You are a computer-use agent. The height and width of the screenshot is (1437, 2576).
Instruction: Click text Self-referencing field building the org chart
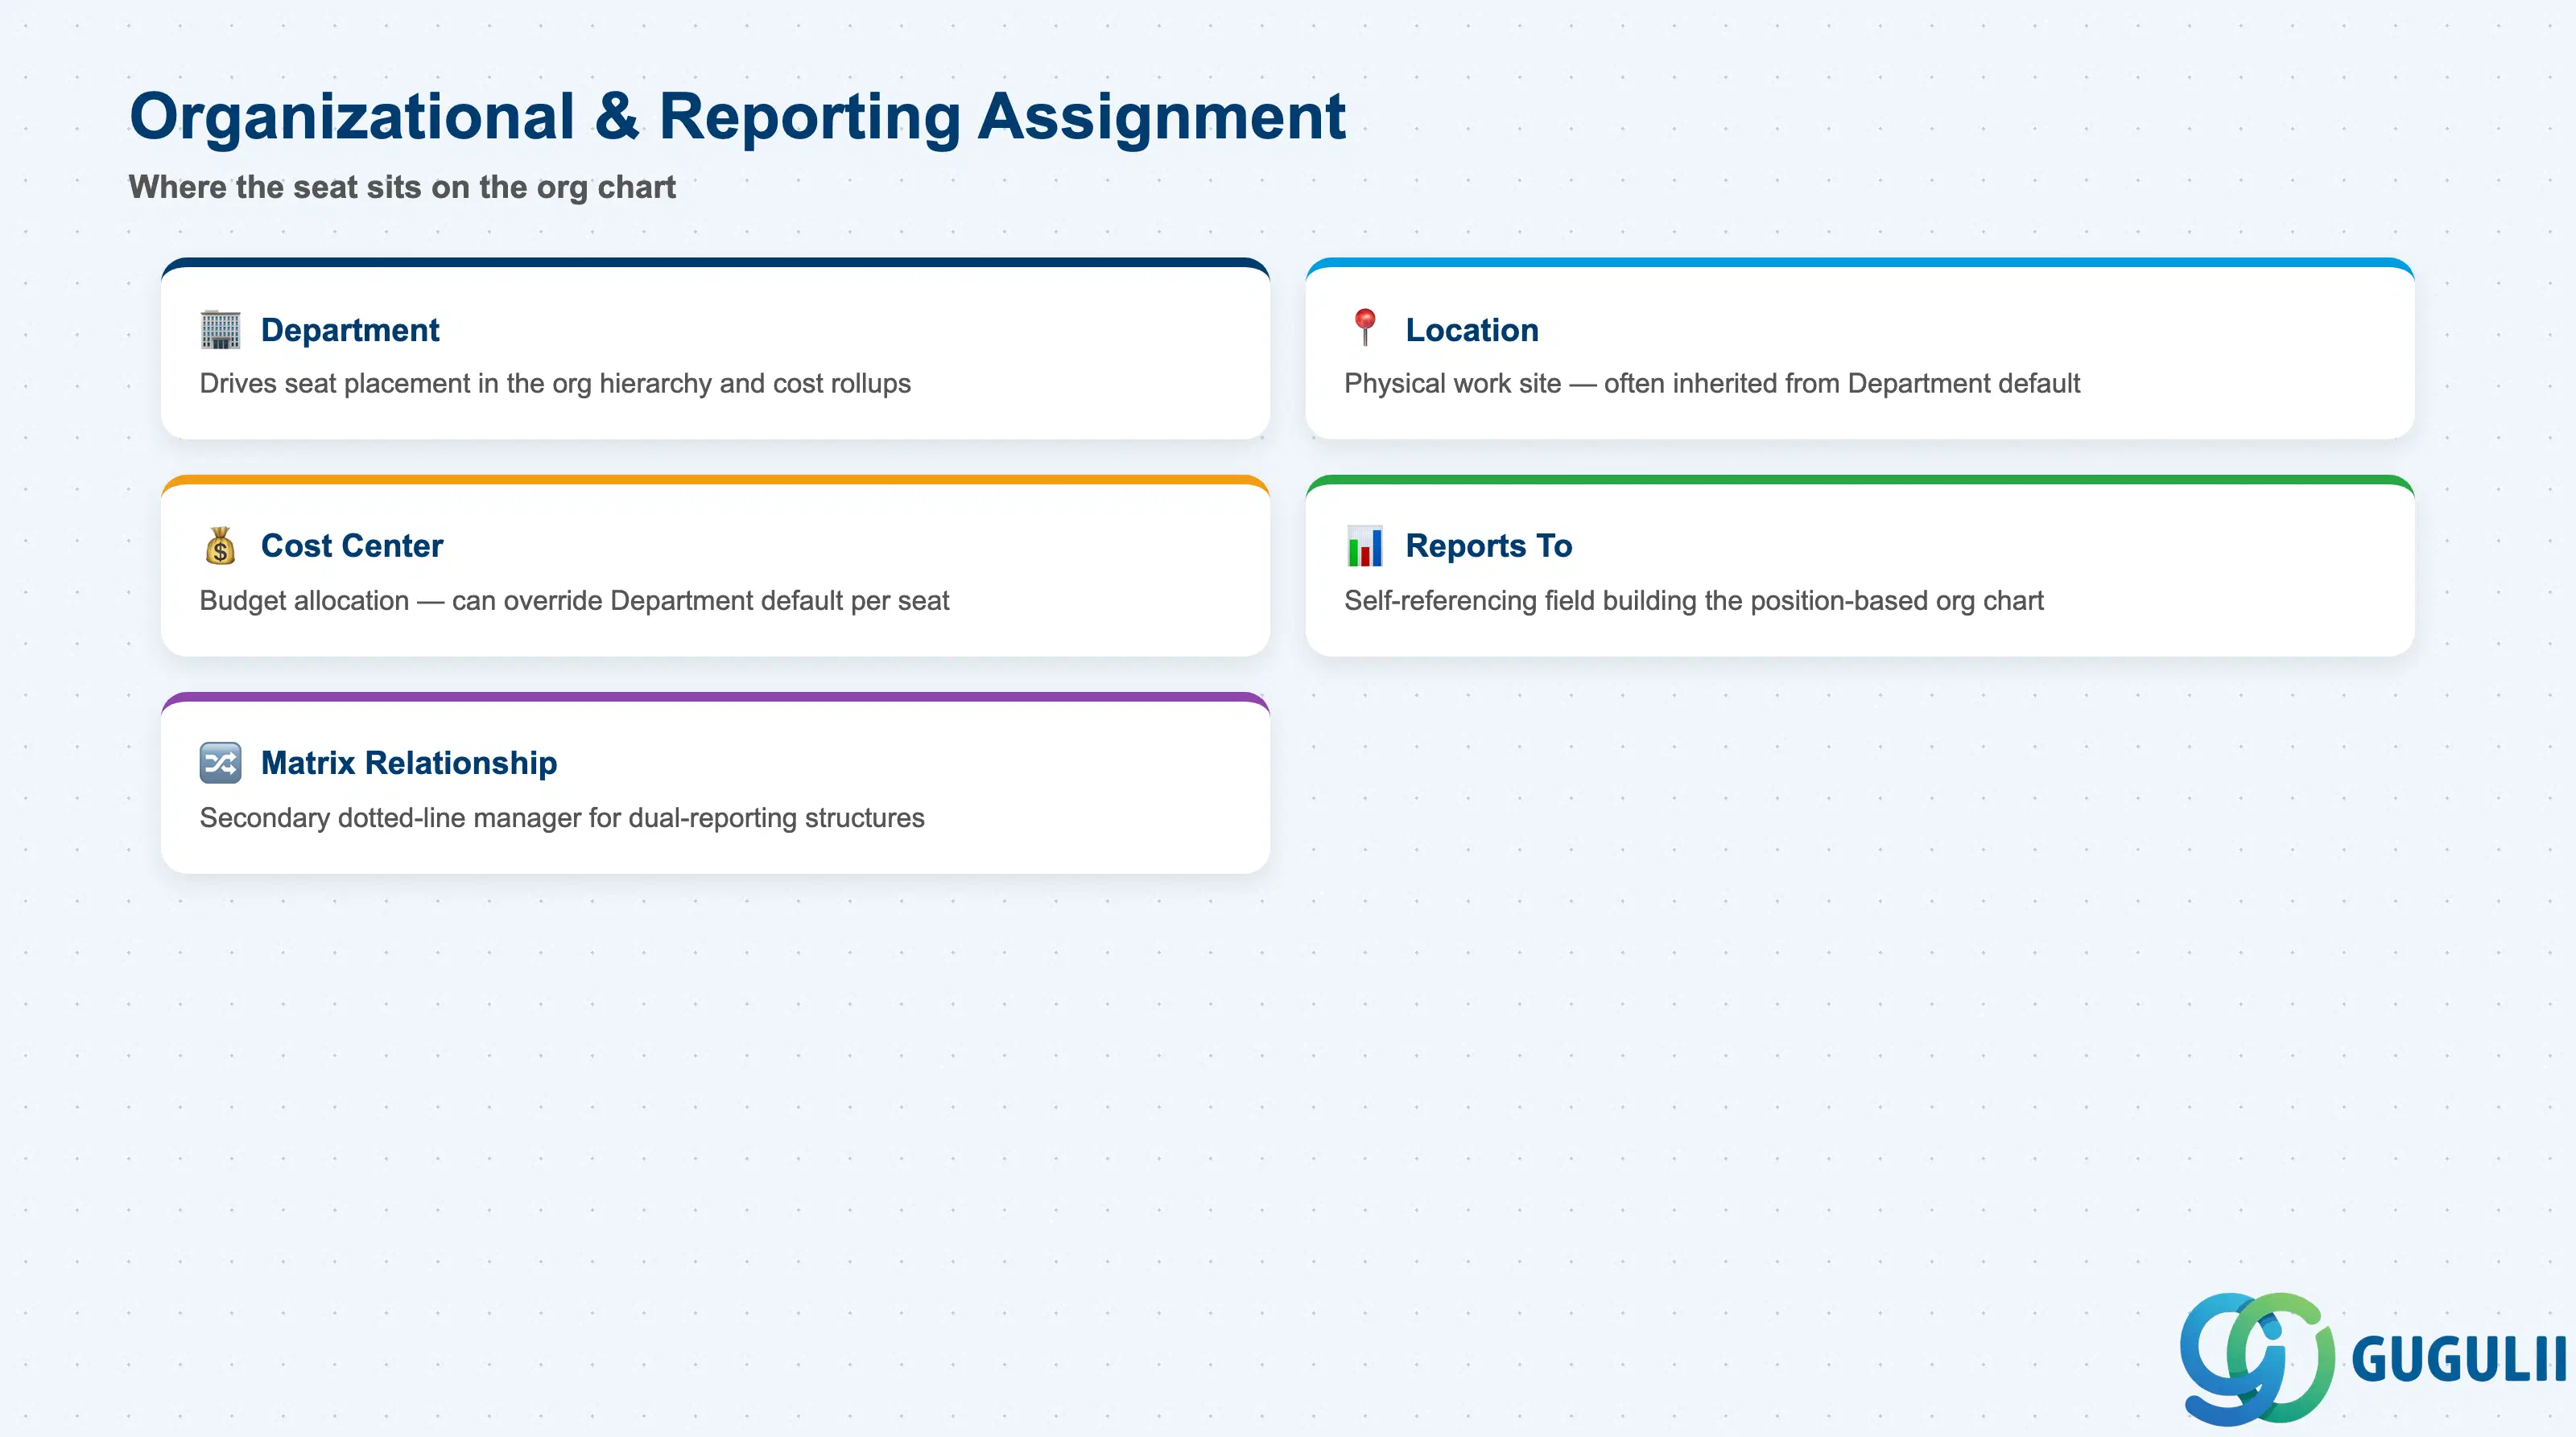click(1694, 600)
